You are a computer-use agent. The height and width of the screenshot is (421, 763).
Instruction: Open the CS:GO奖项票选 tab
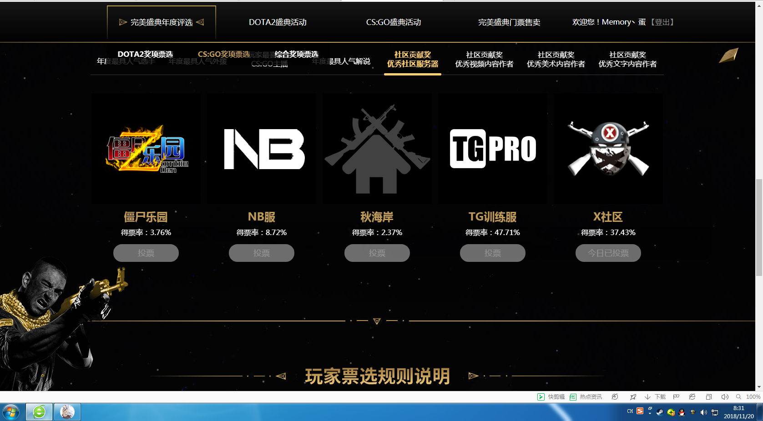tap(223, 53)
